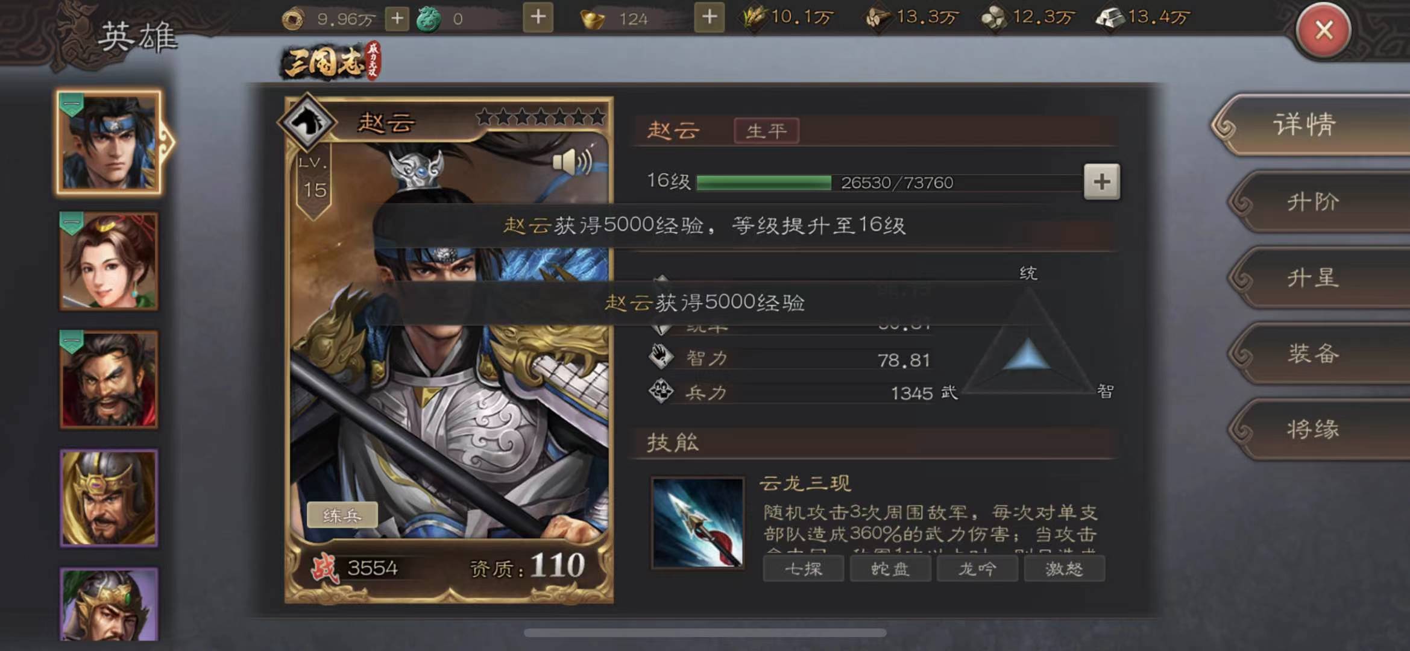Open the 云龙三现 skill icon

coord(698,523)
